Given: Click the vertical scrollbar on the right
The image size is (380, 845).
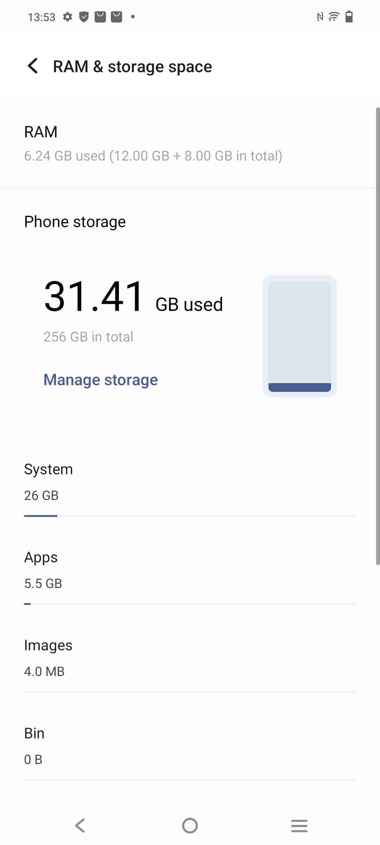Looking at the screenshot, I should 378,336.
